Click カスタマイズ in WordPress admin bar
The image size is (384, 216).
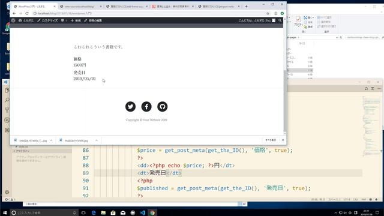[x=47, y=20]
